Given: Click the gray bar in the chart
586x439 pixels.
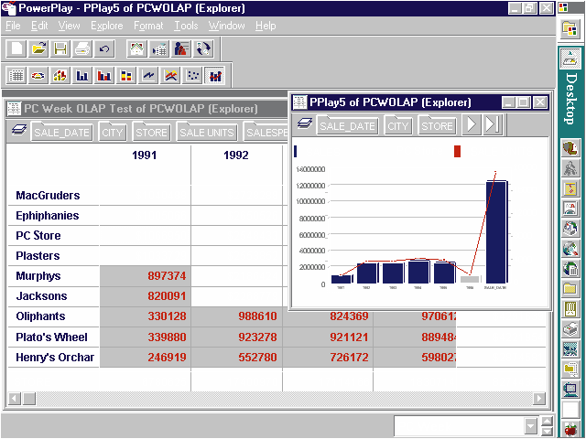Looking at the screenshot, I should 470,279.
